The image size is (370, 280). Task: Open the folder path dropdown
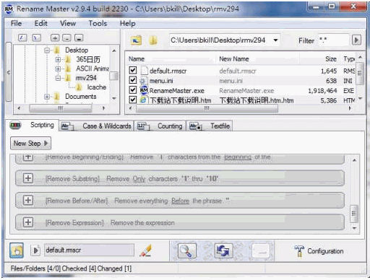click(276, 40)
